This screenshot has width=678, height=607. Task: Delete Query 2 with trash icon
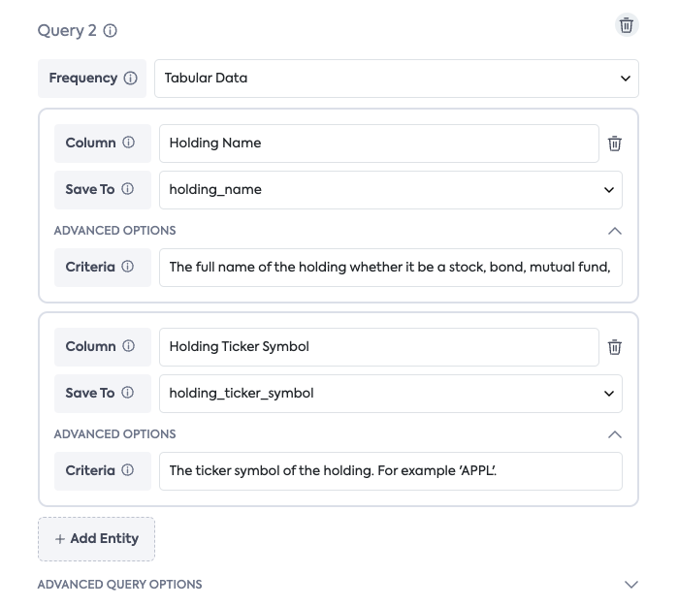point(627,26)
